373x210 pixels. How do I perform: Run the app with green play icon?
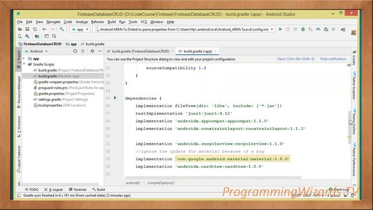[280, 29]
